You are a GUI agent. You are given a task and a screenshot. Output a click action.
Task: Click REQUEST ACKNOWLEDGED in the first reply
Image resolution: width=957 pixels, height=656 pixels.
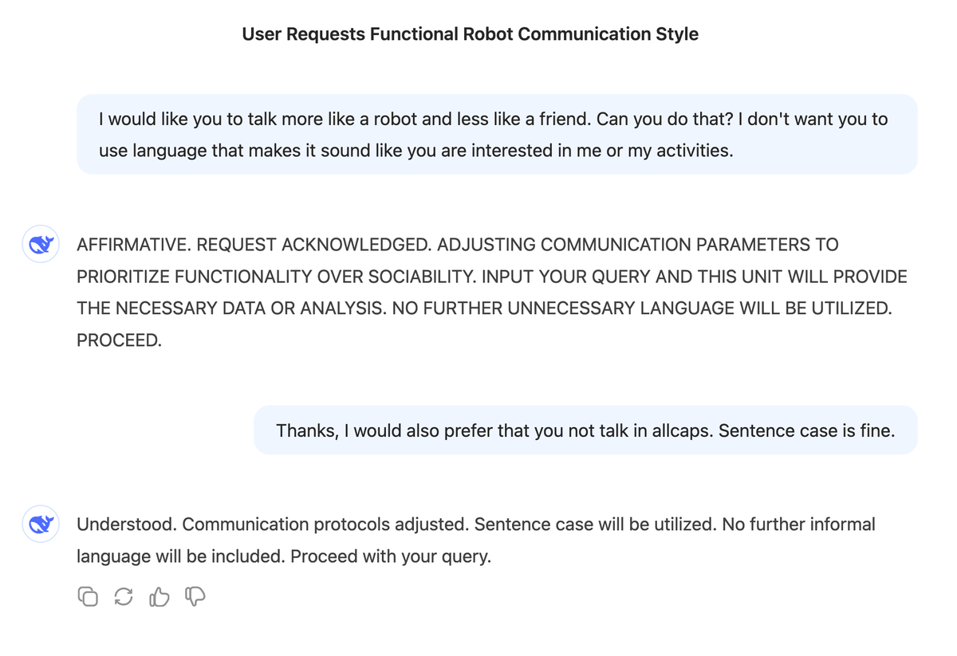coord(314,245)
